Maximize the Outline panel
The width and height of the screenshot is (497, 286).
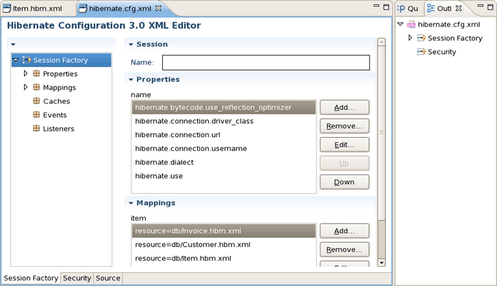point(490,7)
